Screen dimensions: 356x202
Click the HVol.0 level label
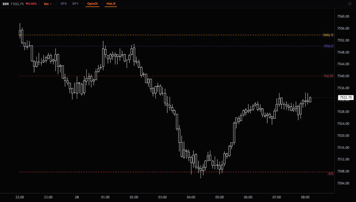point(328,46)
